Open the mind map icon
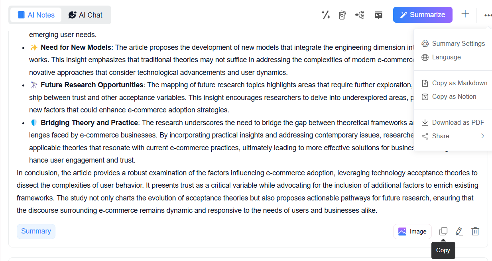492x261 pixels. pyautogui.click(x=360, y=15)
